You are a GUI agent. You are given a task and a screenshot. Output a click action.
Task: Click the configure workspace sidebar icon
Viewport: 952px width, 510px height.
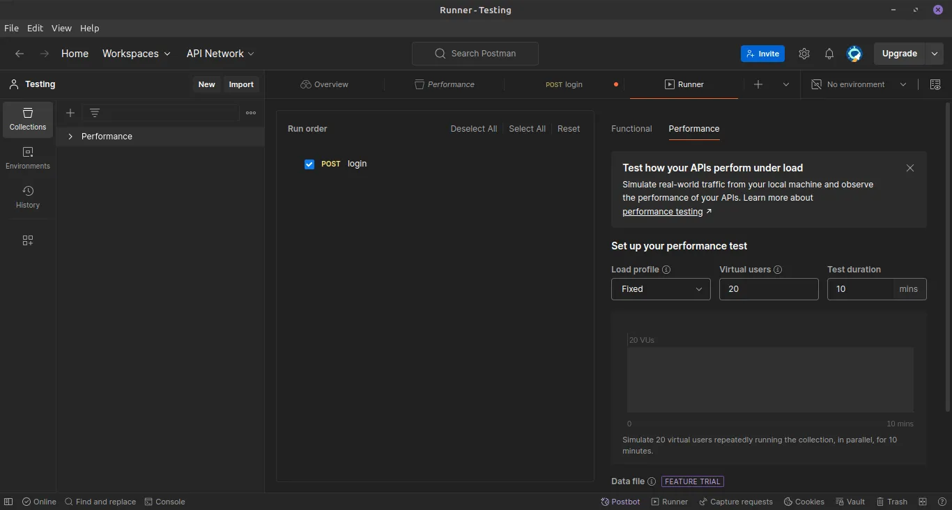(28, 240)
